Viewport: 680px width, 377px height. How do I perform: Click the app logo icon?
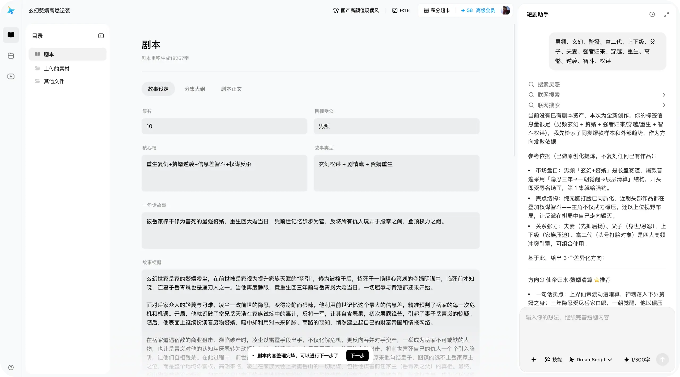[x=11, y=11]
